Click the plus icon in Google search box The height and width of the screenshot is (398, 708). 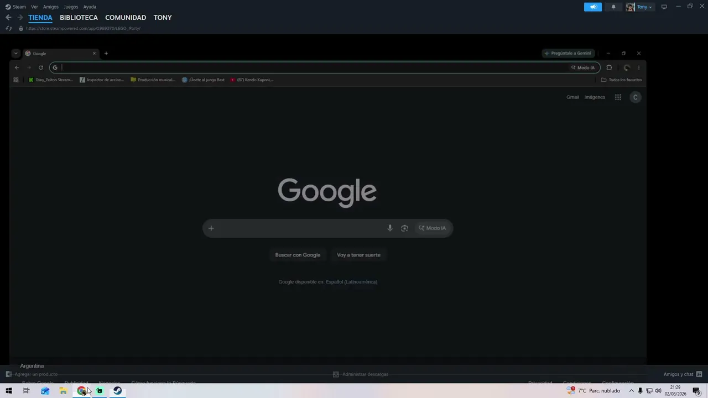(x=211, y=228)
